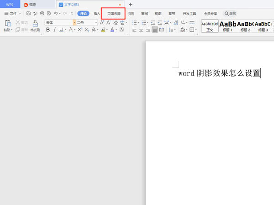The image size is (274, 205).
Task: Click the Undo arrow icon
Action: click(56, 14)
